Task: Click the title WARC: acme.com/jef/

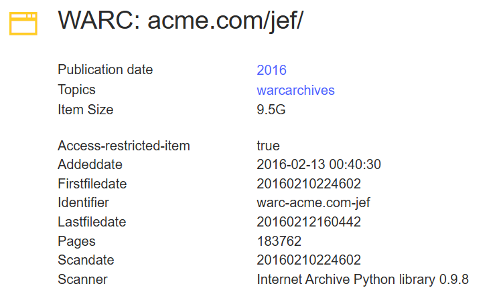Action: point(180,20)
